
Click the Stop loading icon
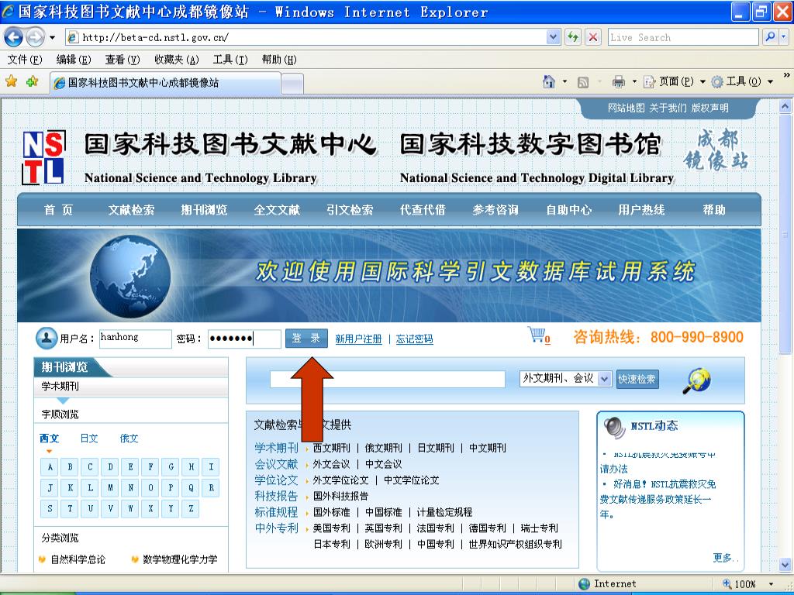click(x=593, y=37)
